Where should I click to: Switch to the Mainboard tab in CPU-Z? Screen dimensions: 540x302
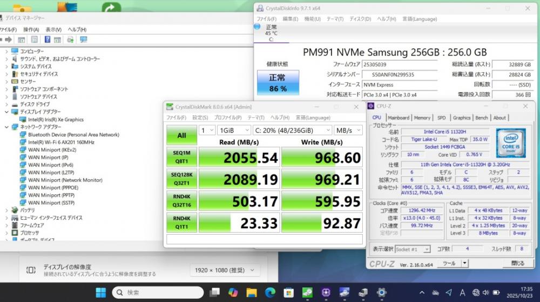point(399,118)
